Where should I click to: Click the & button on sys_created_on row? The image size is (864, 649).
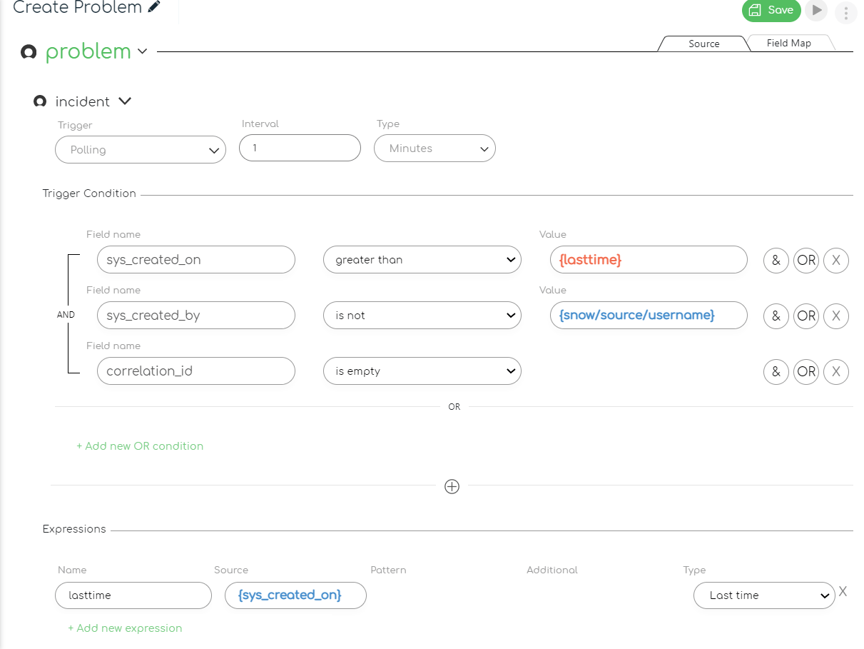point(776,261)
